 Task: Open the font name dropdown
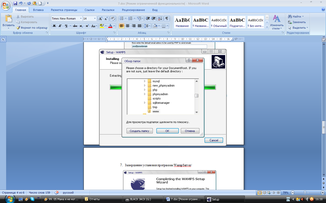[81, 19]
